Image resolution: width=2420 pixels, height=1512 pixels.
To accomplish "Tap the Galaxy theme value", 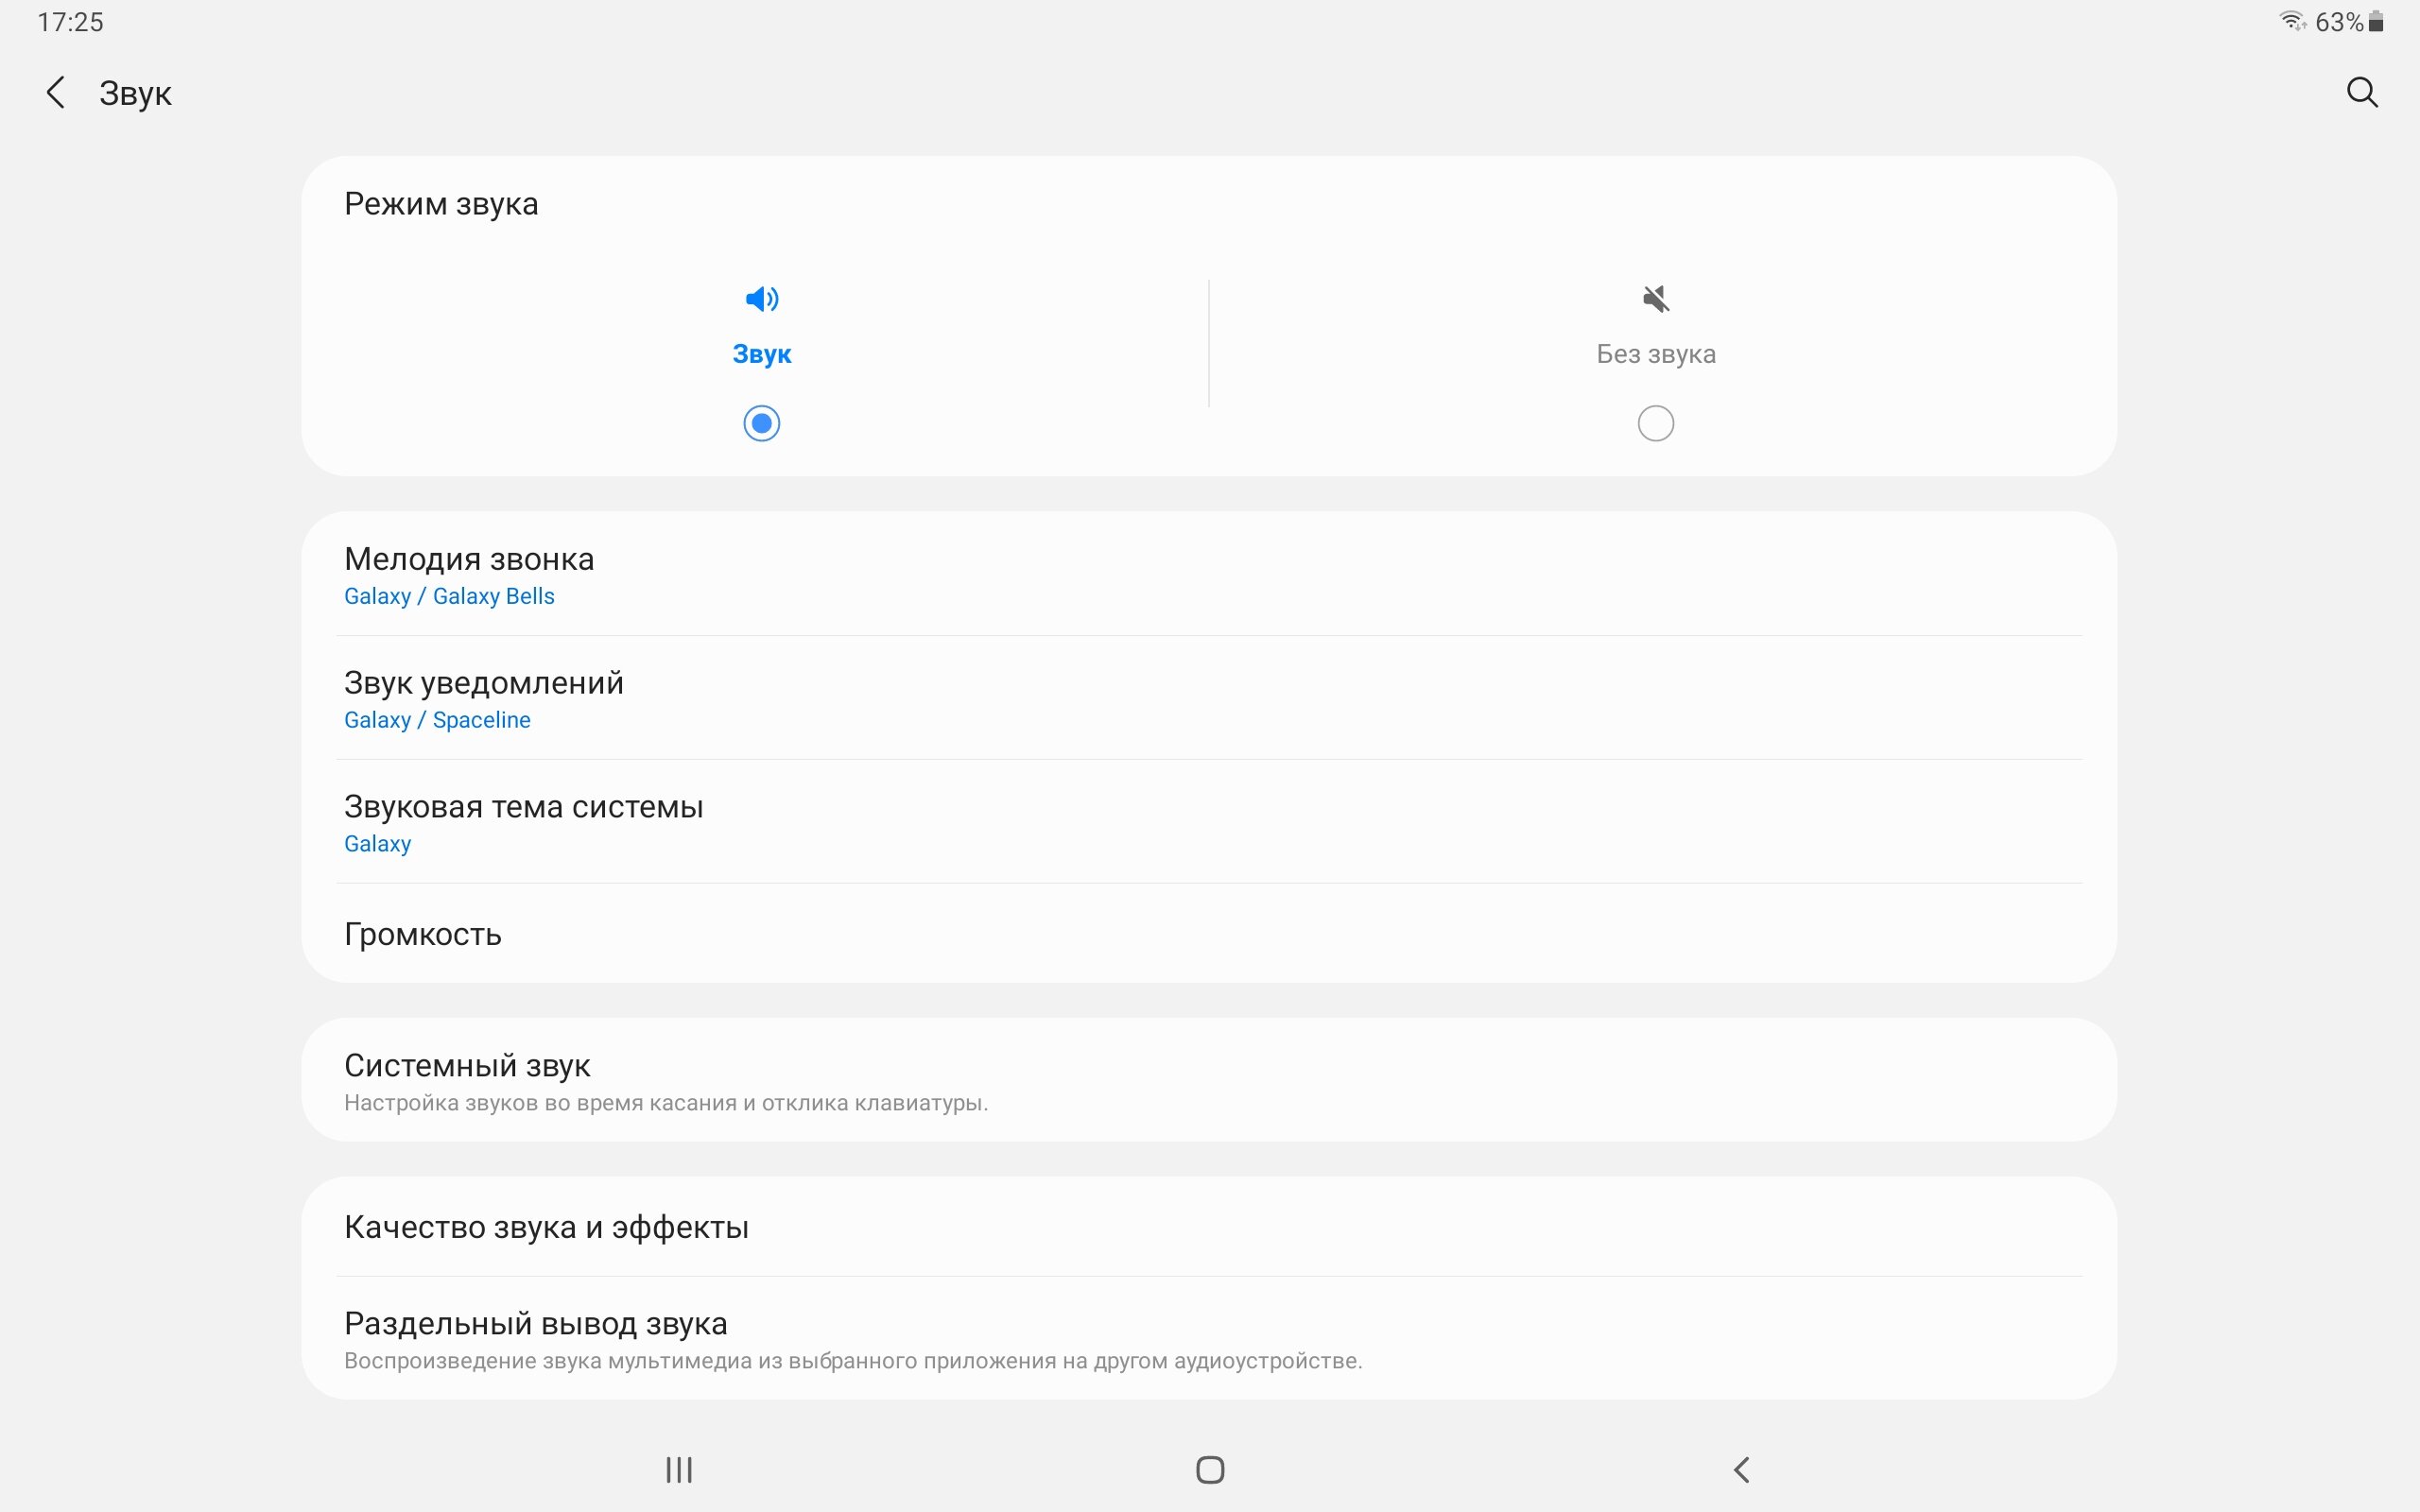I will (377, 844).
